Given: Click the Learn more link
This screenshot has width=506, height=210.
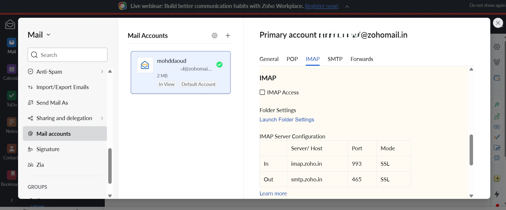Looking at the screenshot, I should pos(273,194).
